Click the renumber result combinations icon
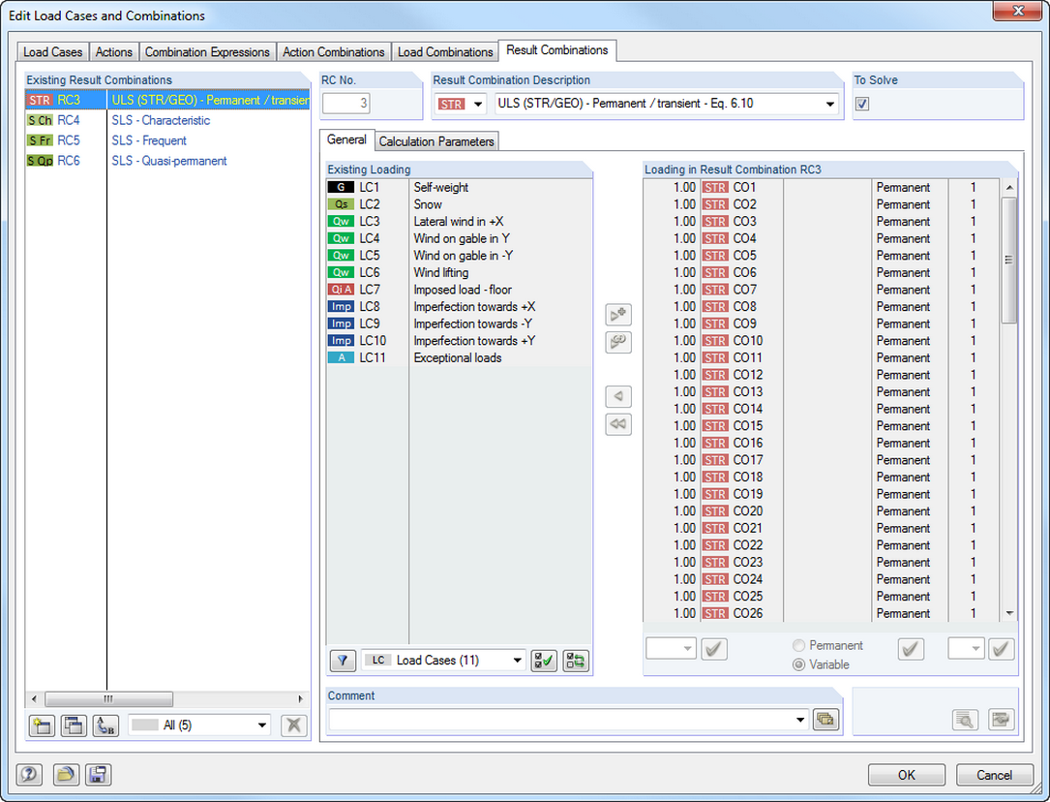The width and height of the screenshot is (1050, 802). pos(105,725)
